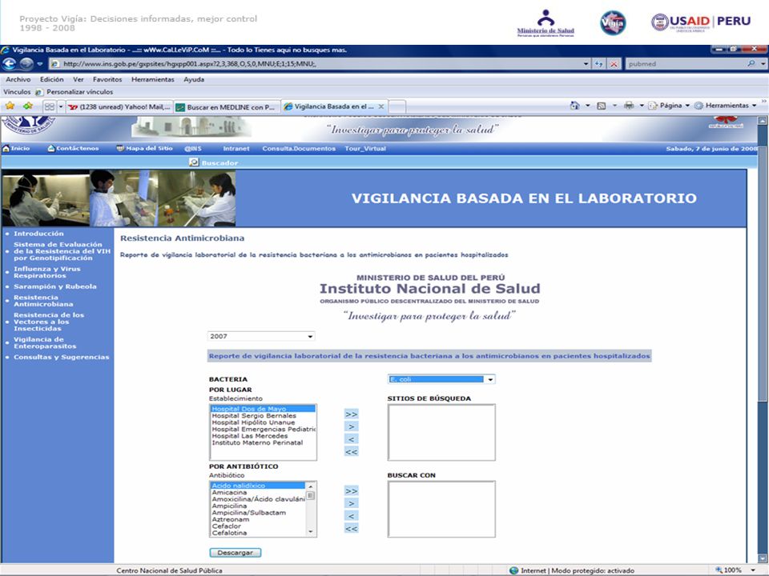Image resolution: width=769 pixels, height=576 pixels.
Task: Switch to the Yahoo! Mail tab
Action: 119,106
